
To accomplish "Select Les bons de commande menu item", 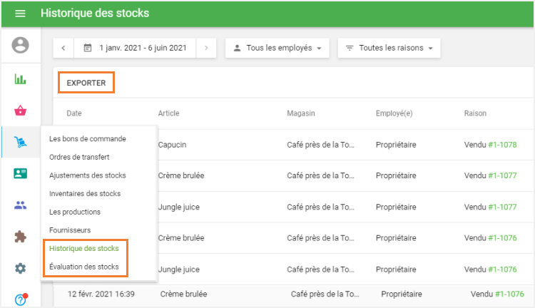I will 88,138.
